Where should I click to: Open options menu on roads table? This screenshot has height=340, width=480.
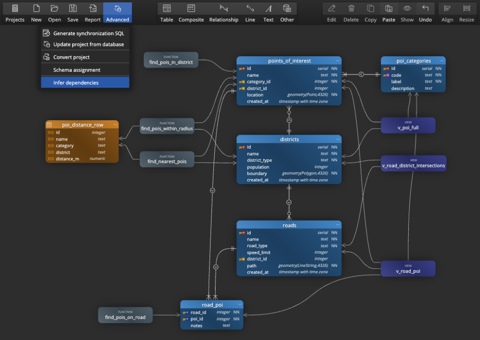(338, 225)
